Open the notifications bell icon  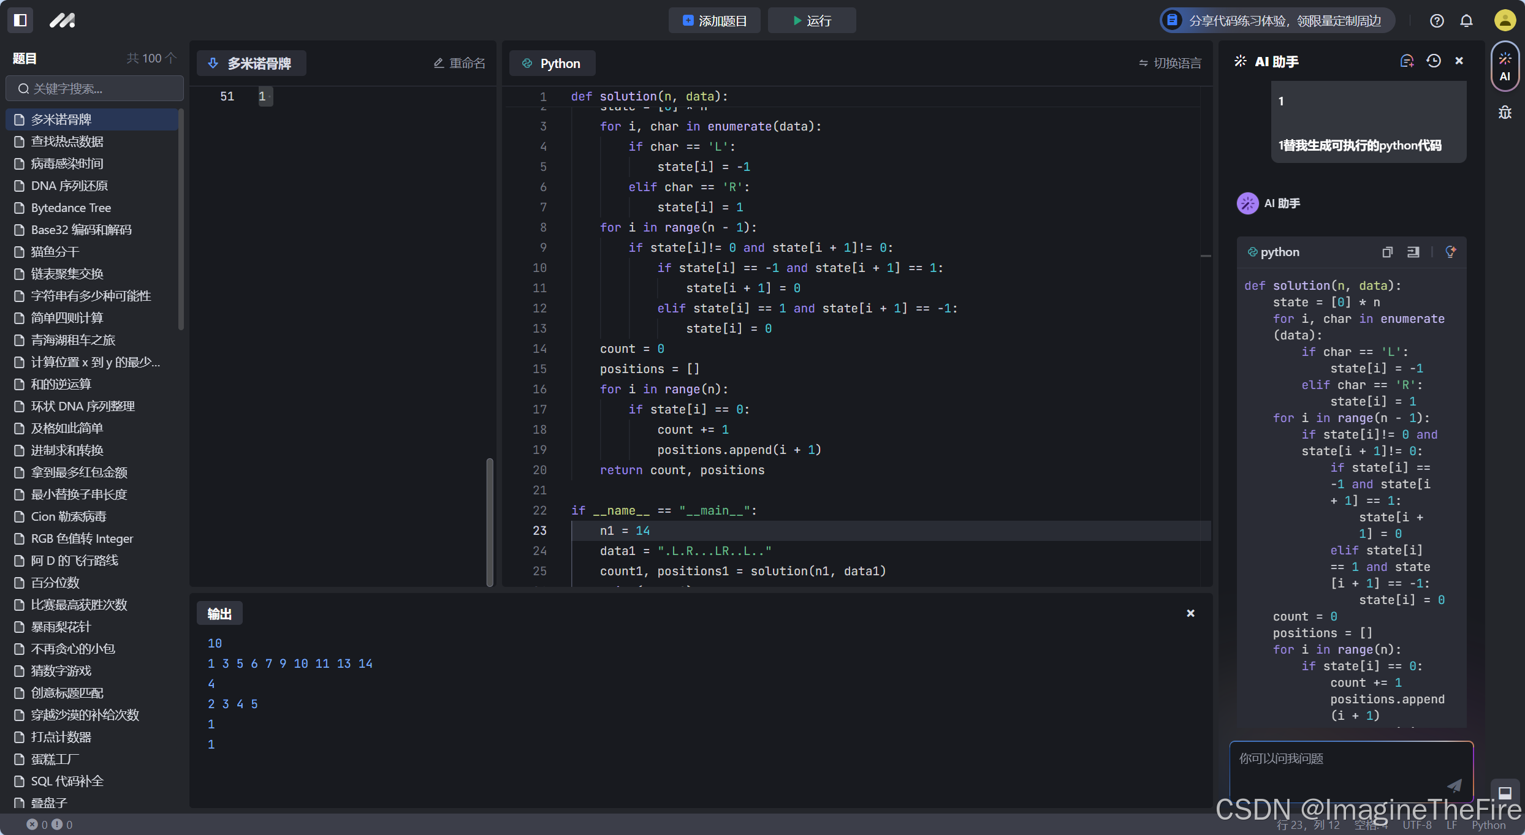[1466, 21]
